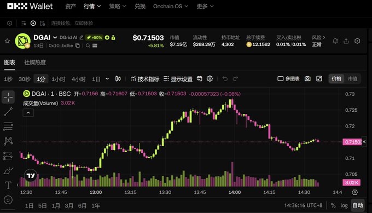Click the TradingView logo on chart
Screen dimensions: 372x213
[31, 176]
